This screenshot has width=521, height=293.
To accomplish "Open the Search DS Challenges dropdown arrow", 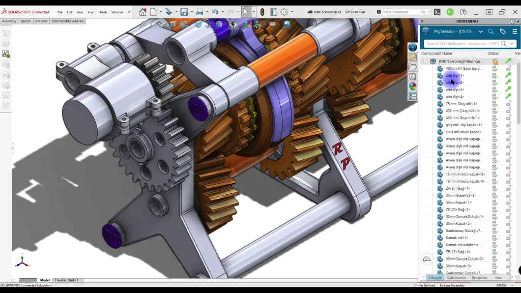I will 511,44.
